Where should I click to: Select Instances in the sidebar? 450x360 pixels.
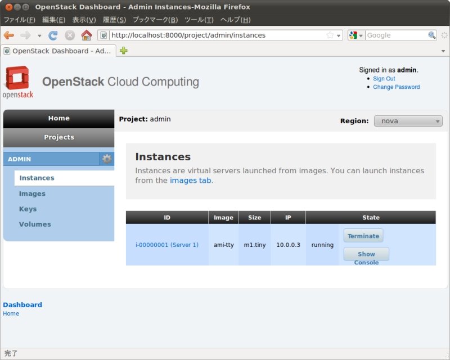(x=64, y=178)
